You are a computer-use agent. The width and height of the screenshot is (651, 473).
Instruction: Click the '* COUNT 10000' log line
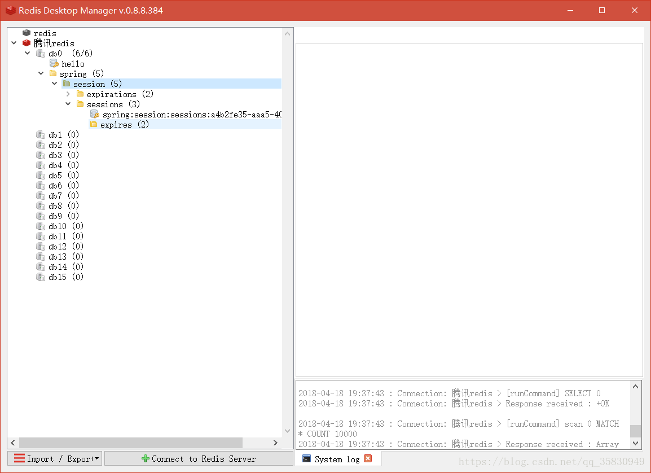coord(328,434)
